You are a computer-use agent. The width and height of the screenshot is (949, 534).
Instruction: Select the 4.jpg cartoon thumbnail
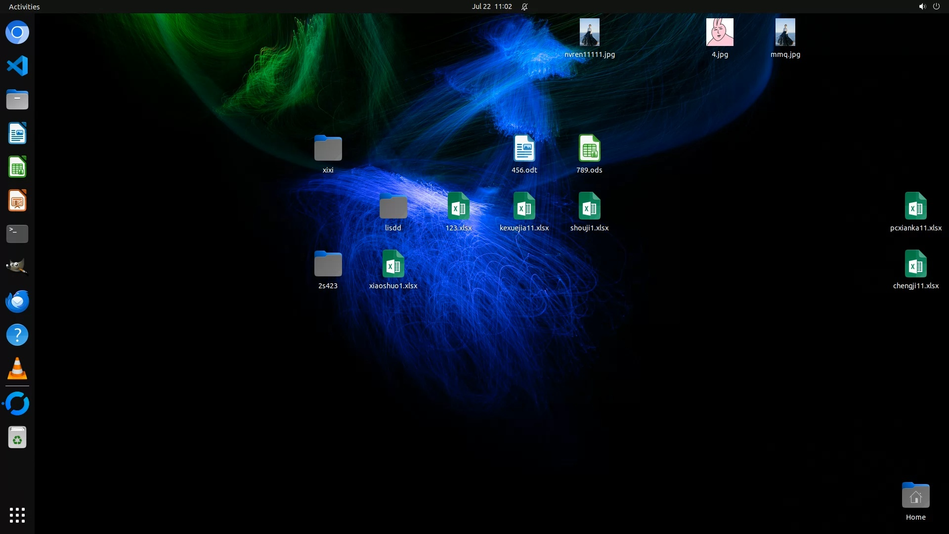pos(720,33)
